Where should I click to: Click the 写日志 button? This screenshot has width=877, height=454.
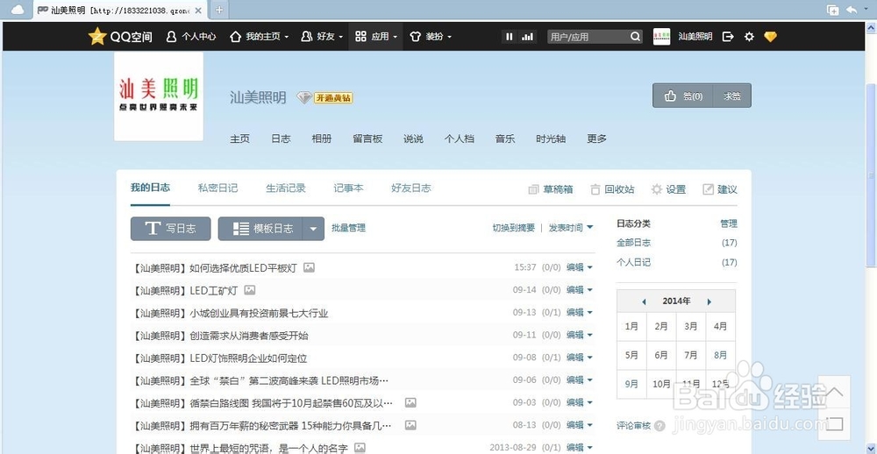(x=171, y=229)
